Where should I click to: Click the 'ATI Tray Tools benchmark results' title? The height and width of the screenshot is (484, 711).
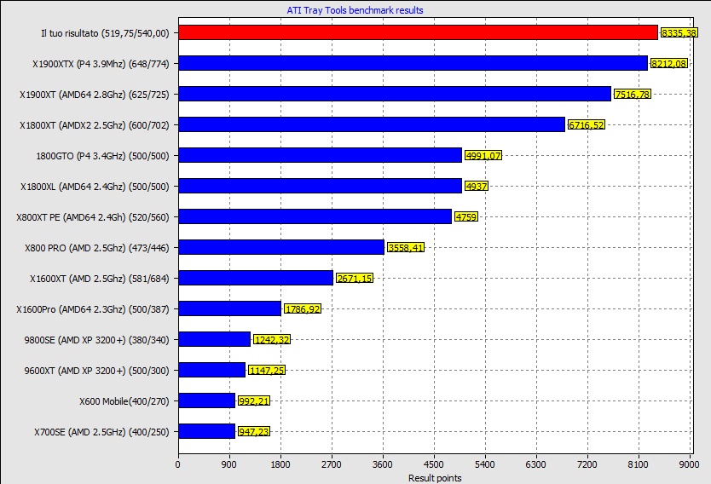[x=355, y=10]
